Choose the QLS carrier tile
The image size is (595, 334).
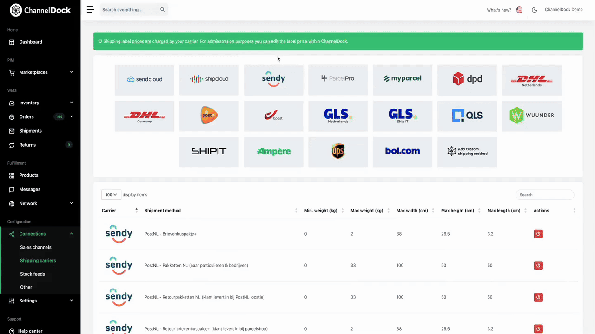[x=467, y=116]
